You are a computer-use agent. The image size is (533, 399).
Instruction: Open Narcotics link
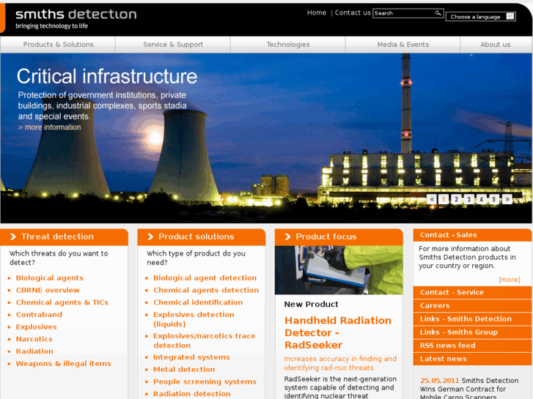click(x=34, y=339)
